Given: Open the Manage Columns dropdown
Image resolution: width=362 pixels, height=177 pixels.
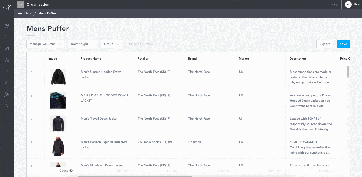Looking at the screenshot, I should 45,44.
